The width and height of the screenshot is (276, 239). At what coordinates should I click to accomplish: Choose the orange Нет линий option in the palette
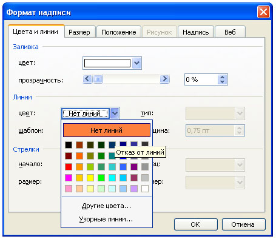[x=107, y=130]
